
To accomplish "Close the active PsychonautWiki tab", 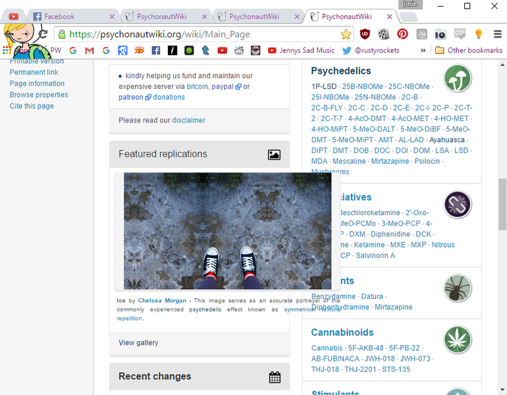I will [390, 16].
